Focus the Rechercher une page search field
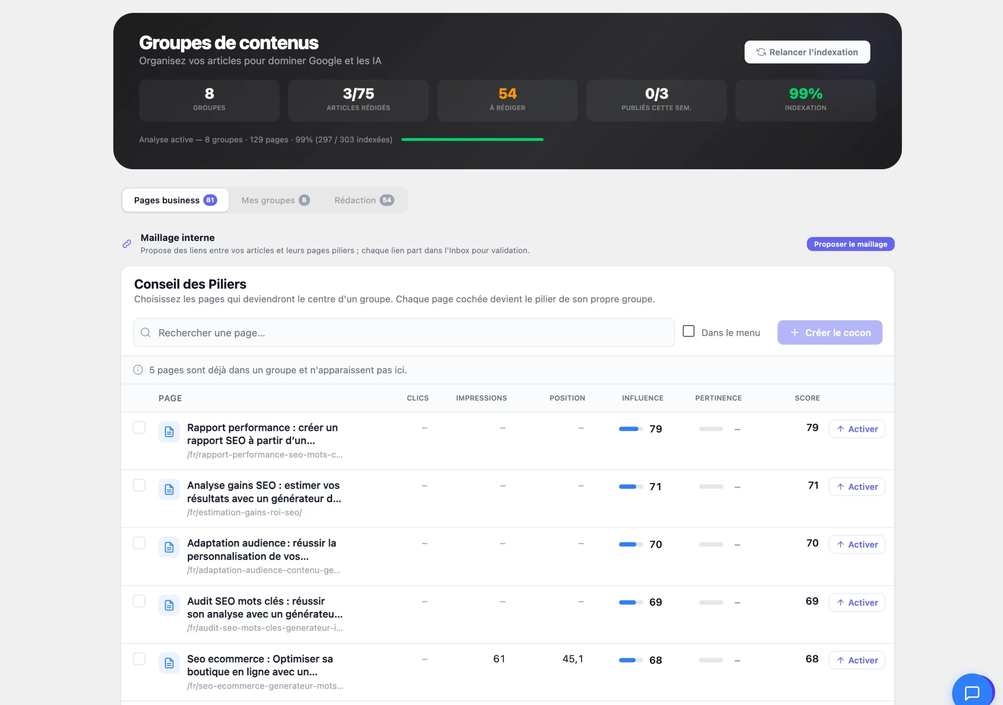 [404, 333]
